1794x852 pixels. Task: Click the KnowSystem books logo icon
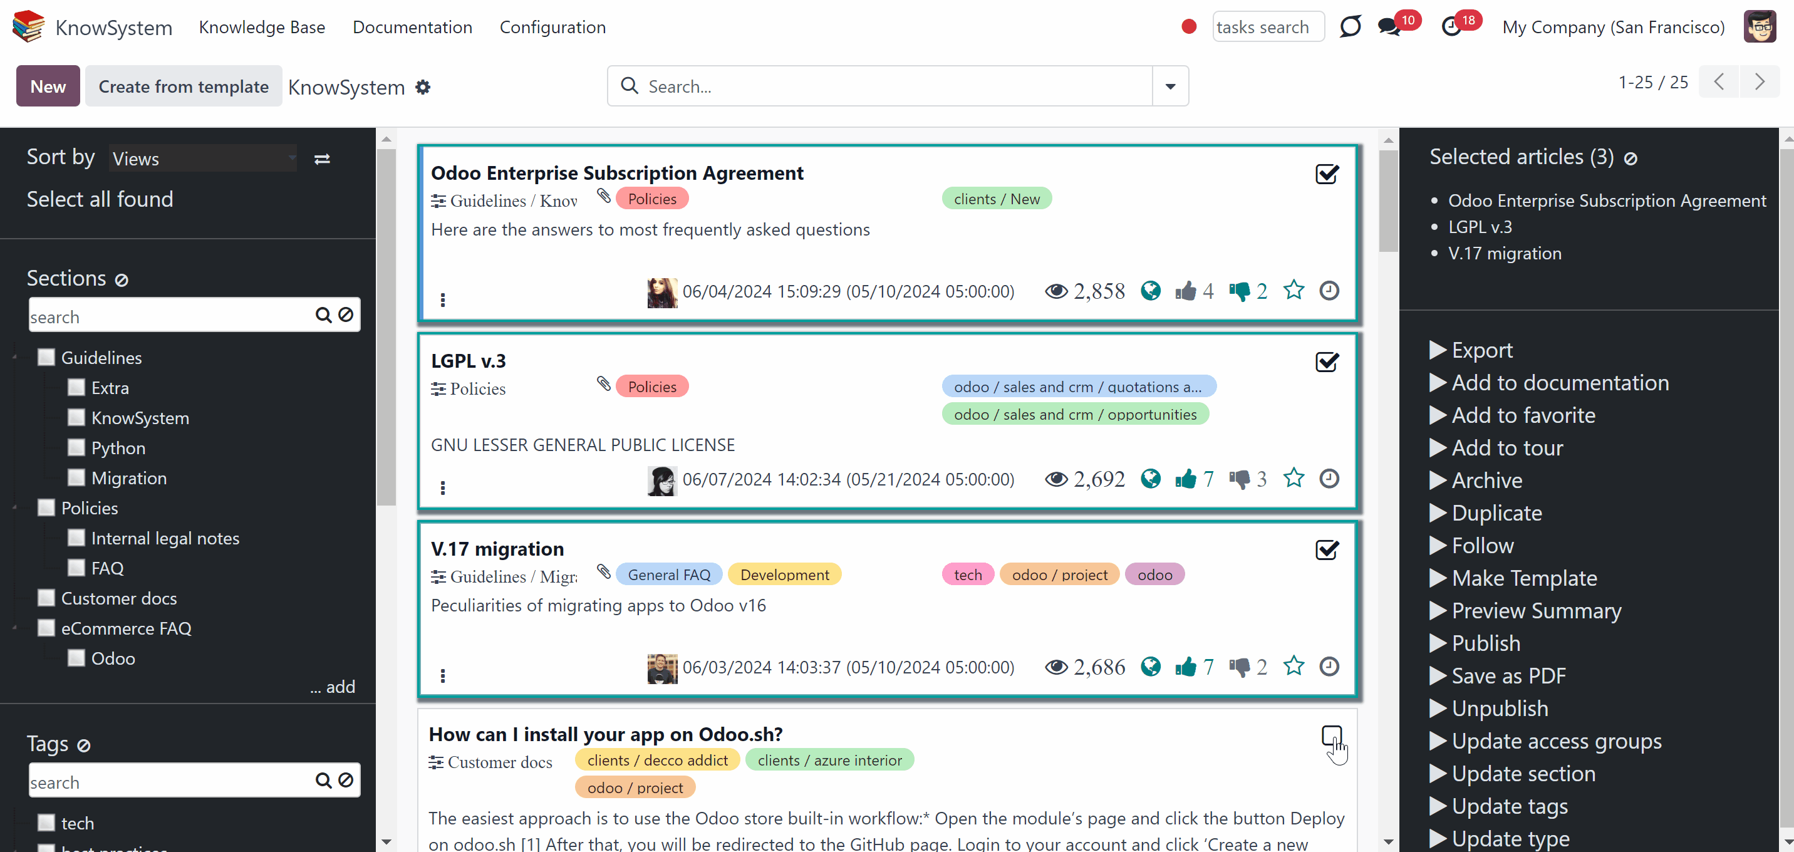pyautogui.click(x=29, y=26)
